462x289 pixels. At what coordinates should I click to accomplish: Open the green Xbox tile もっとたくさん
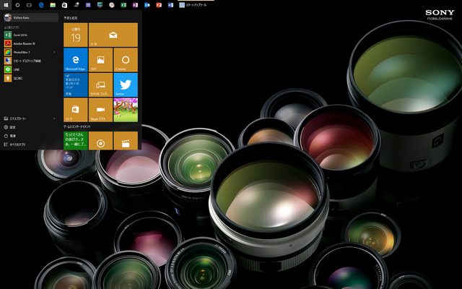(76, 140)
